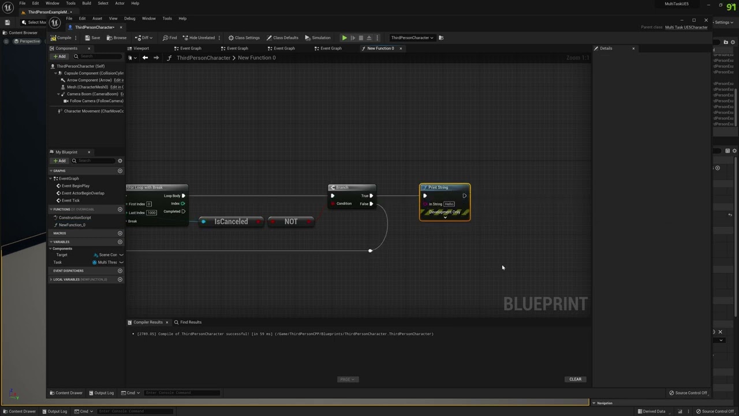
Task: Browse to asset in Content Browser
Action: click(x=117, y=38)
